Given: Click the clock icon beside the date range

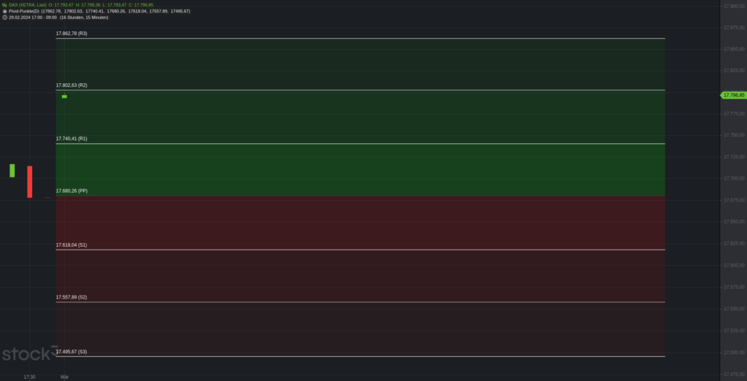Looking at the screenshot, I should click(x=4, y=17).
